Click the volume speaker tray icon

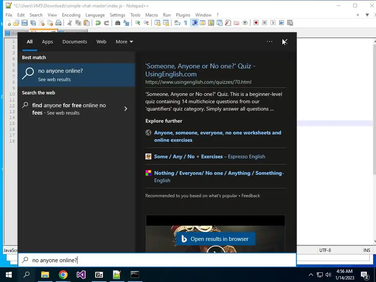click(328, 275)
